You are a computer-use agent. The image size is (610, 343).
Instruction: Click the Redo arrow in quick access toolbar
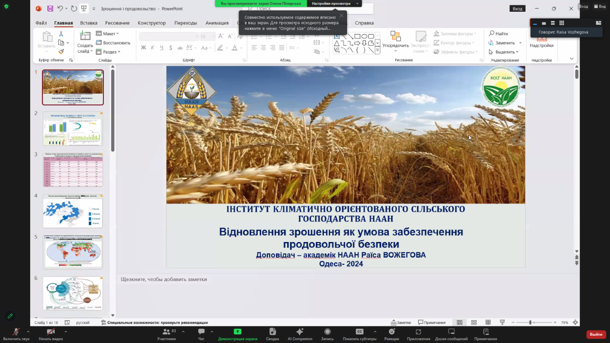tap(74, 9)
